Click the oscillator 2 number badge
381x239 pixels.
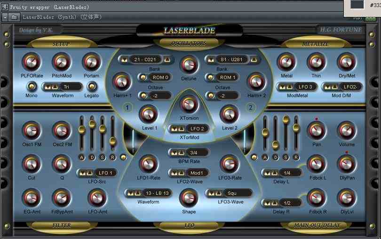tap(250, 107)
